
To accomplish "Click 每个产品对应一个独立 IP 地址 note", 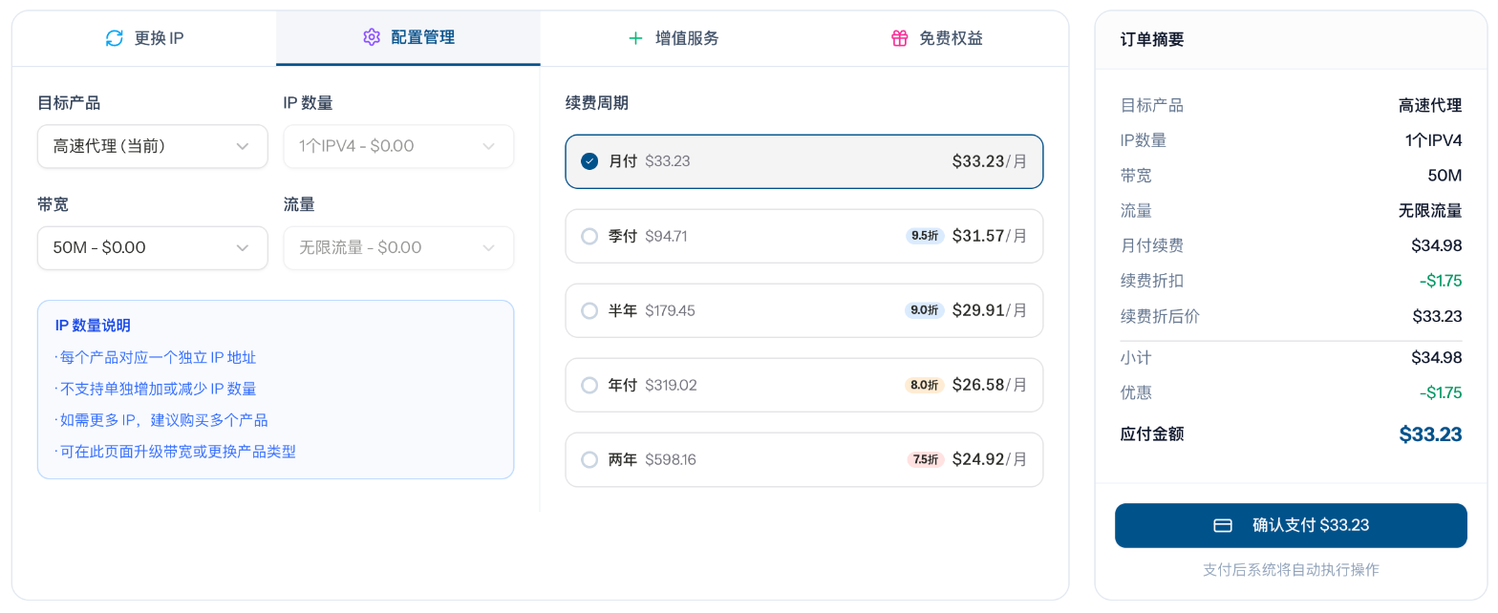I will [156, 357].
